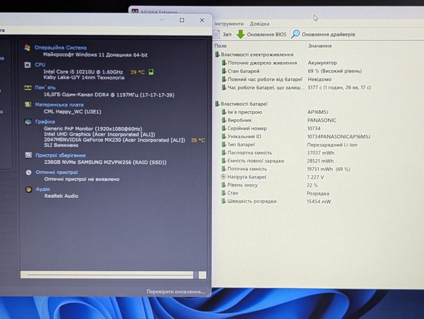Open Операційна Система section link
Viewport: 424px width, 319px height.
[x=60, y=48]
